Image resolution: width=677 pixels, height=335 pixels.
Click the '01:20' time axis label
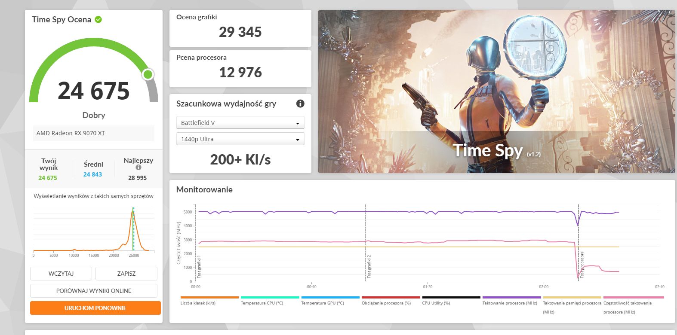click(x=428, y=286)
